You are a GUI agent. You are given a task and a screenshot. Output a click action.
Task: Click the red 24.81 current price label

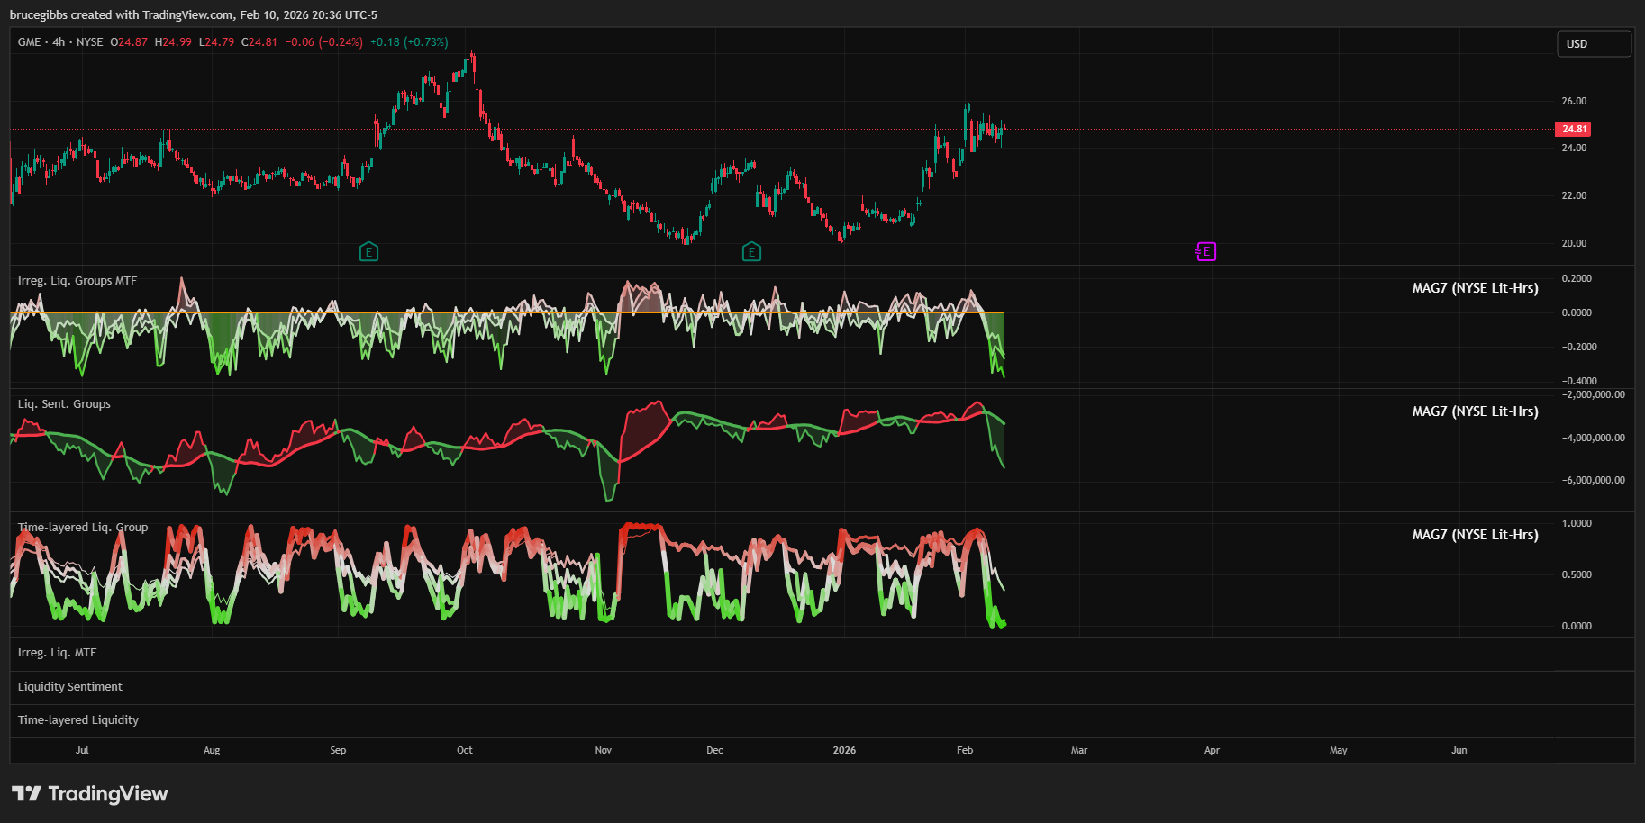[x=1573, y=129]
